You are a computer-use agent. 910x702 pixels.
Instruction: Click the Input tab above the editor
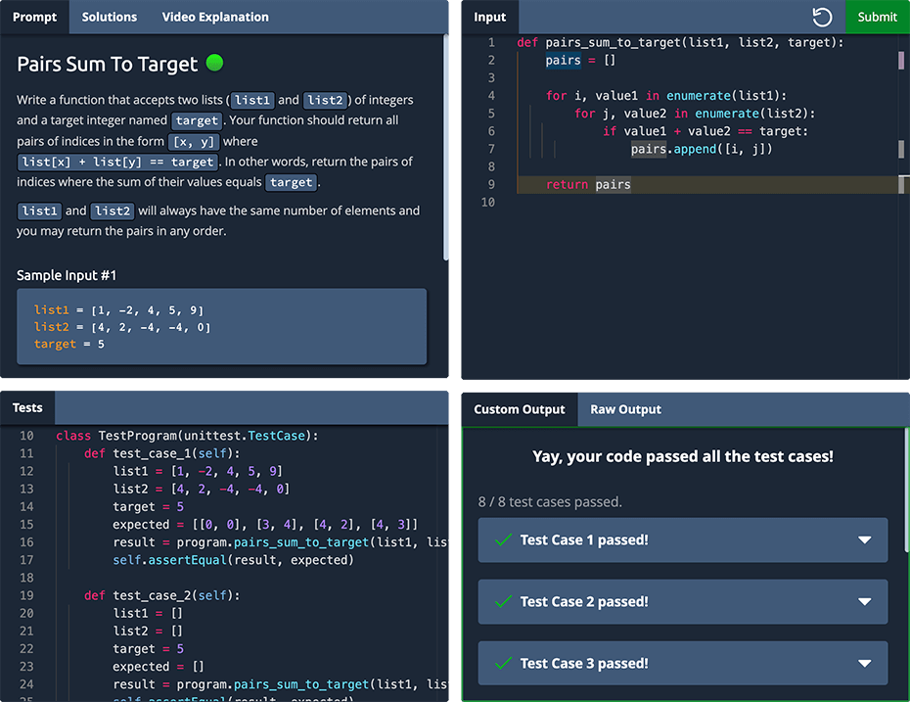pos(489,17)
